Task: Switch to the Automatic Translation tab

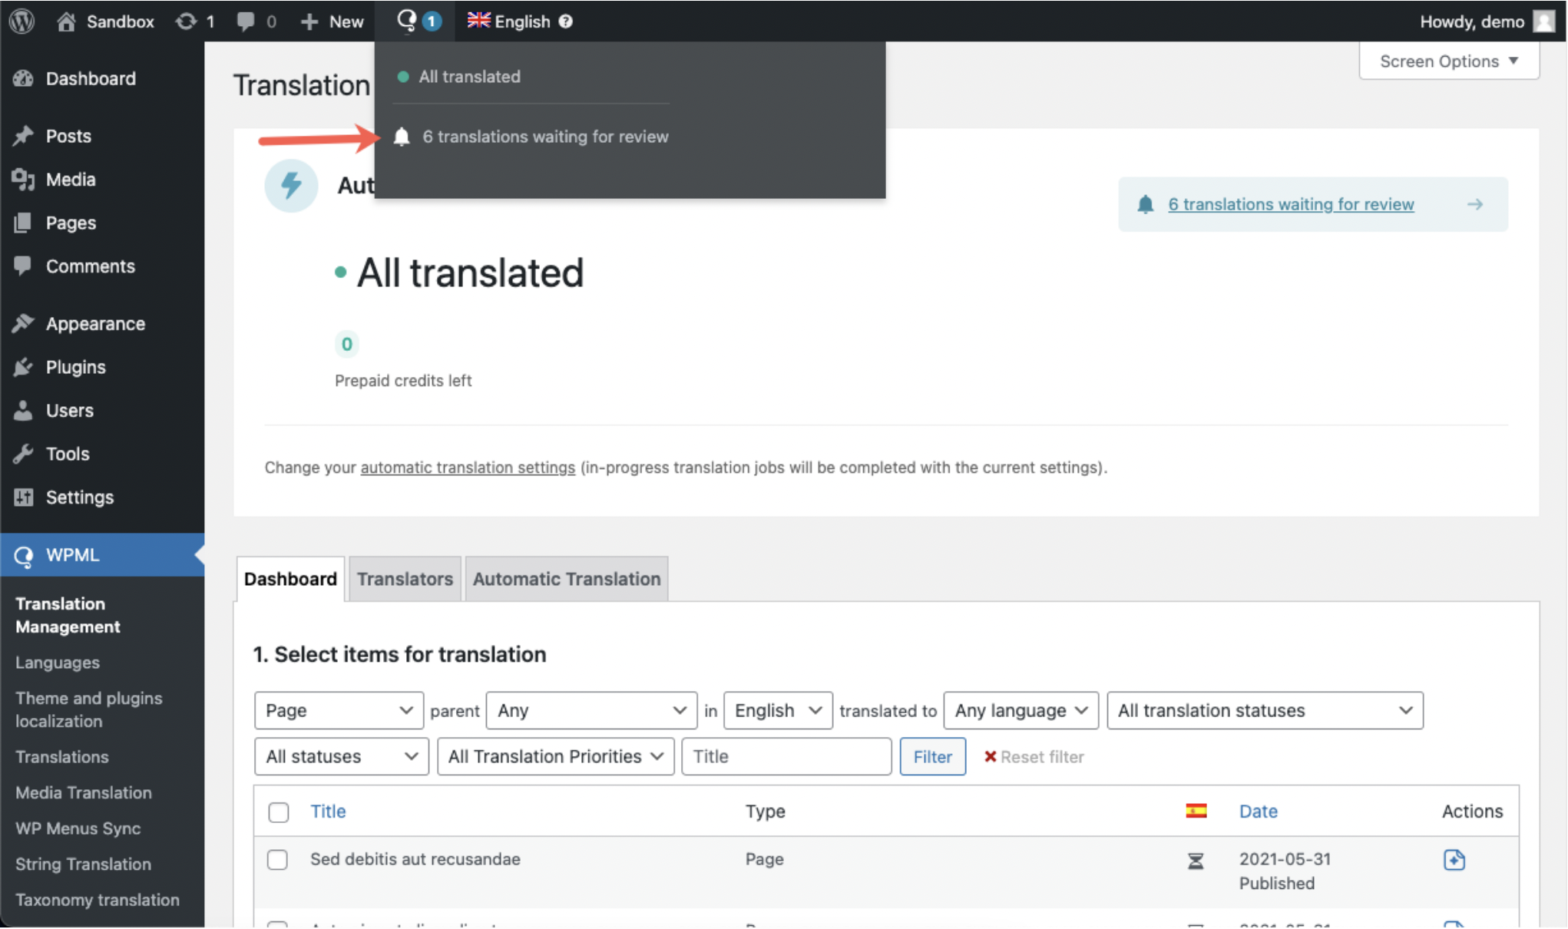Action: tap(566, 580)
